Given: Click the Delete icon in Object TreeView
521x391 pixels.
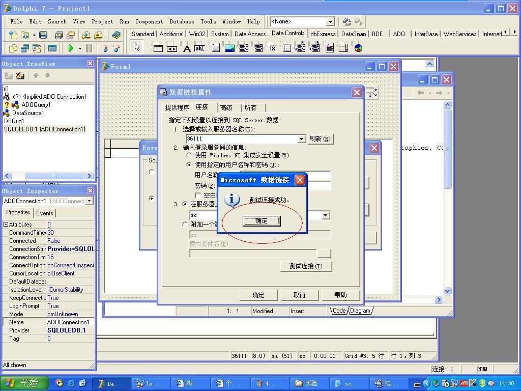Looking at the screenshot, I should point(20,76).
